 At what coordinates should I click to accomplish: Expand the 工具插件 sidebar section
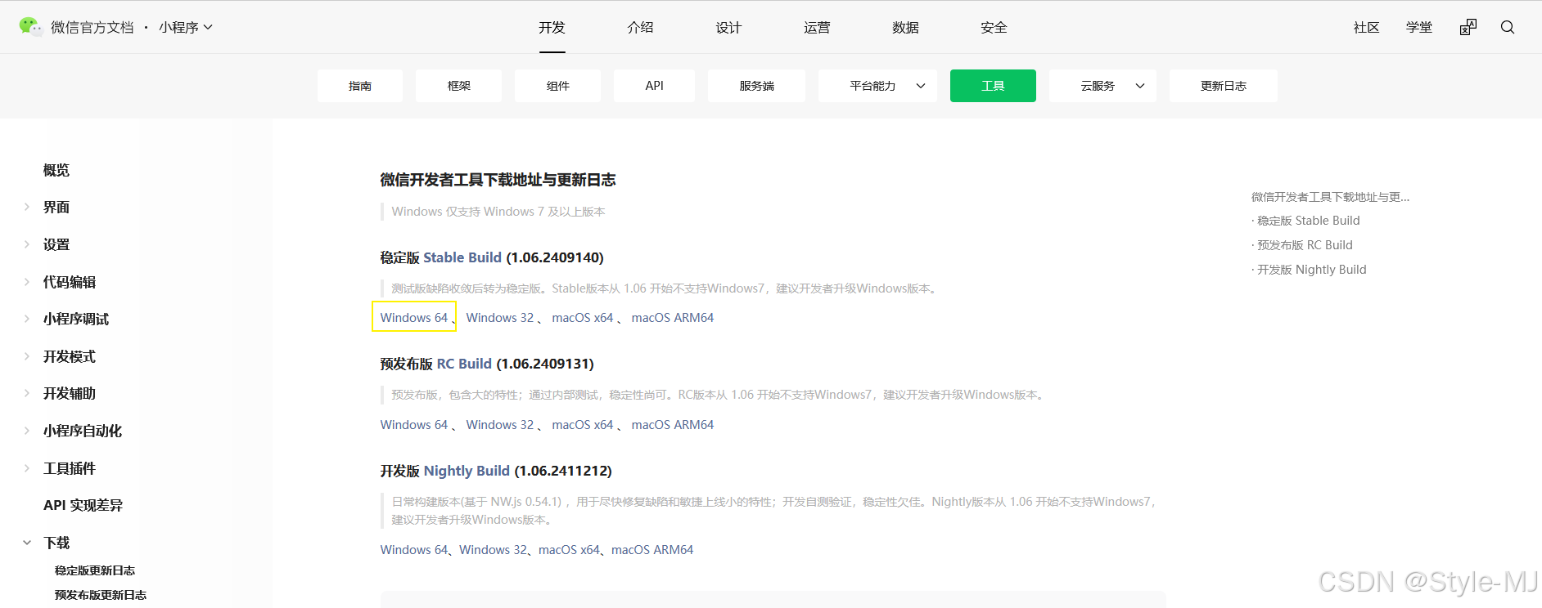(x=26, y=468)
